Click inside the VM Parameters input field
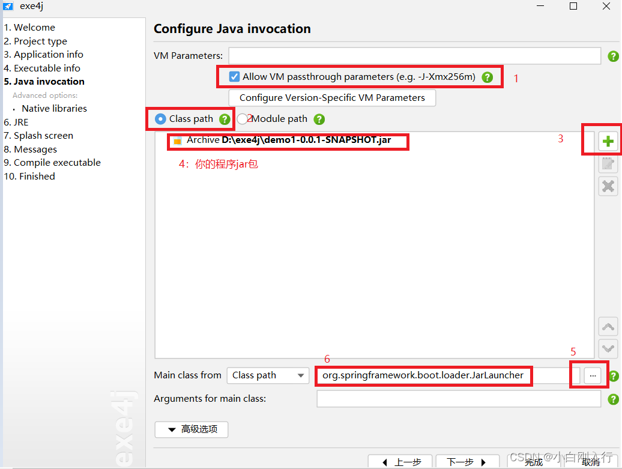Image resolution: width=622 pixels, height=469 pixels. tap(414, 56)
